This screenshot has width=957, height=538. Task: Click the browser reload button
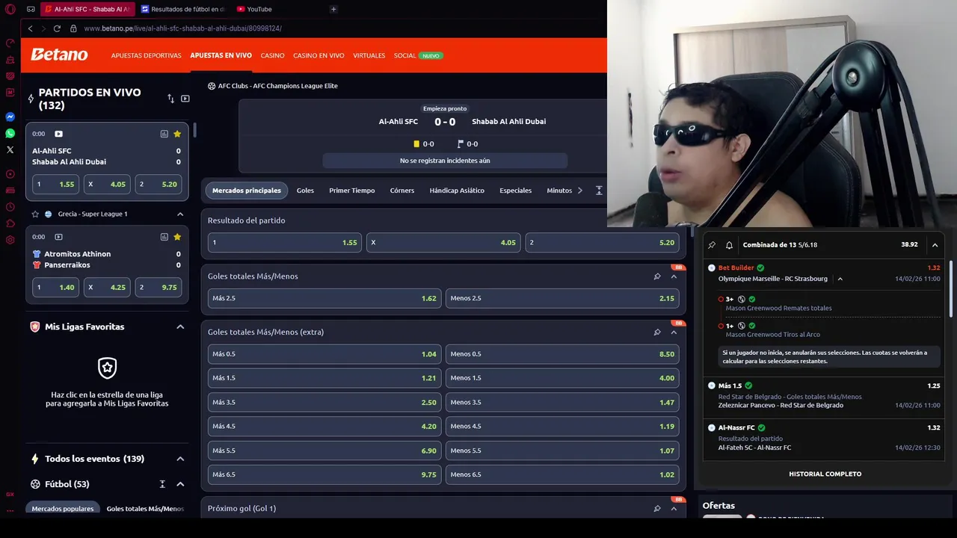coord(57,28)
